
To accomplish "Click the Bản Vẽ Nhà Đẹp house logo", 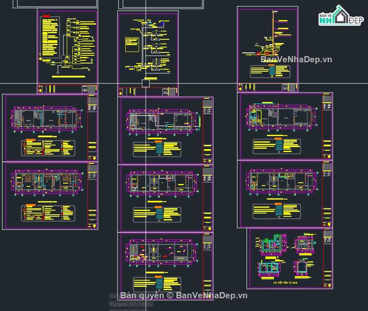I will coord(341,16).
